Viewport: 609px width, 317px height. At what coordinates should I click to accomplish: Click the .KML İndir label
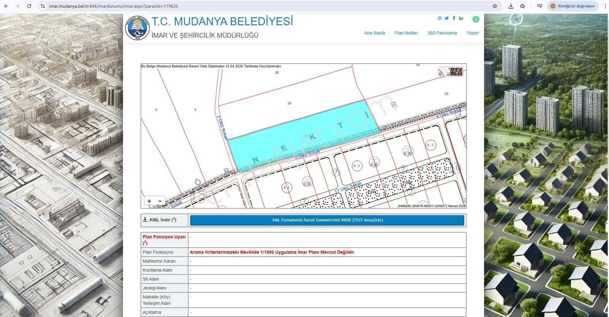pyautogui.click(x=159, y=220)
